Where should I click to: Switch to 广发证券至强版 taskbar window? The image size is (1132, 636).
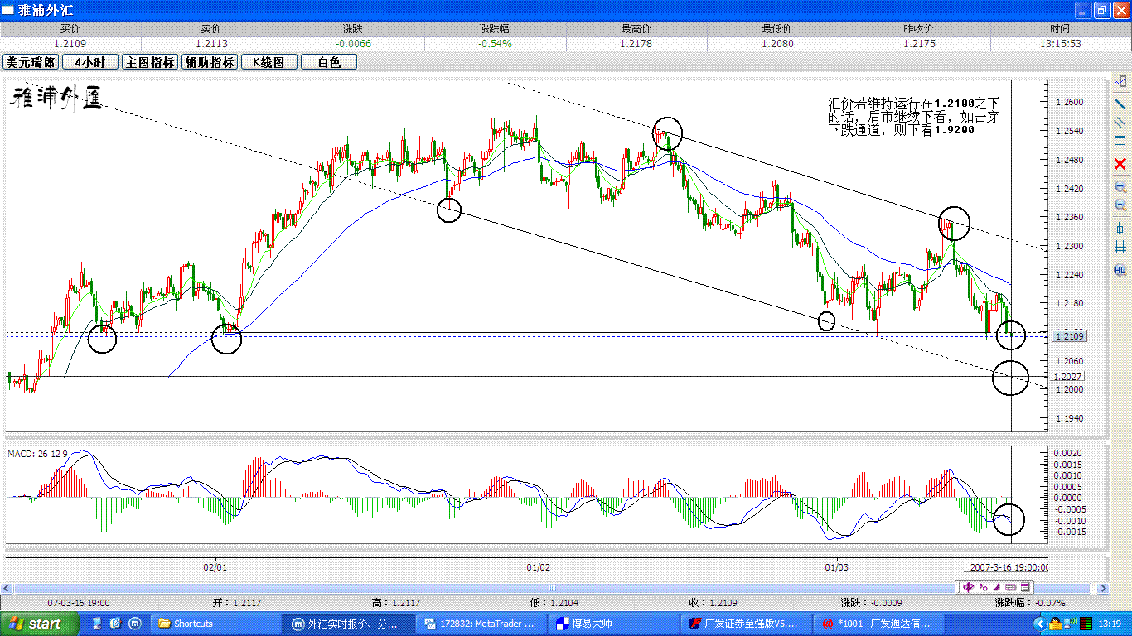point(745,624)
